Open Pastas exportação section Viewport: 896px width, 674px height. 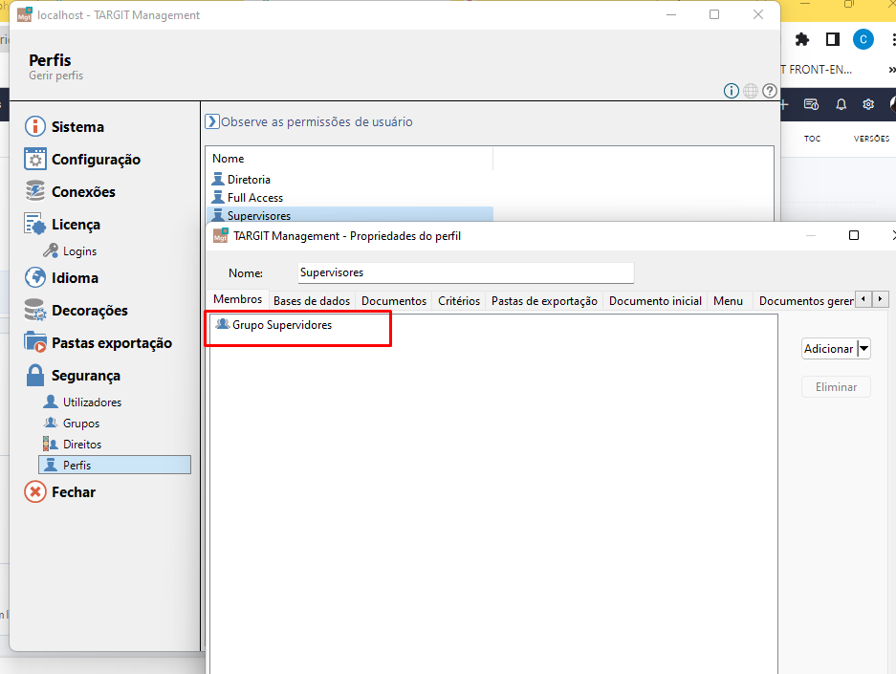pyautogui.click(x=98, y=343)
